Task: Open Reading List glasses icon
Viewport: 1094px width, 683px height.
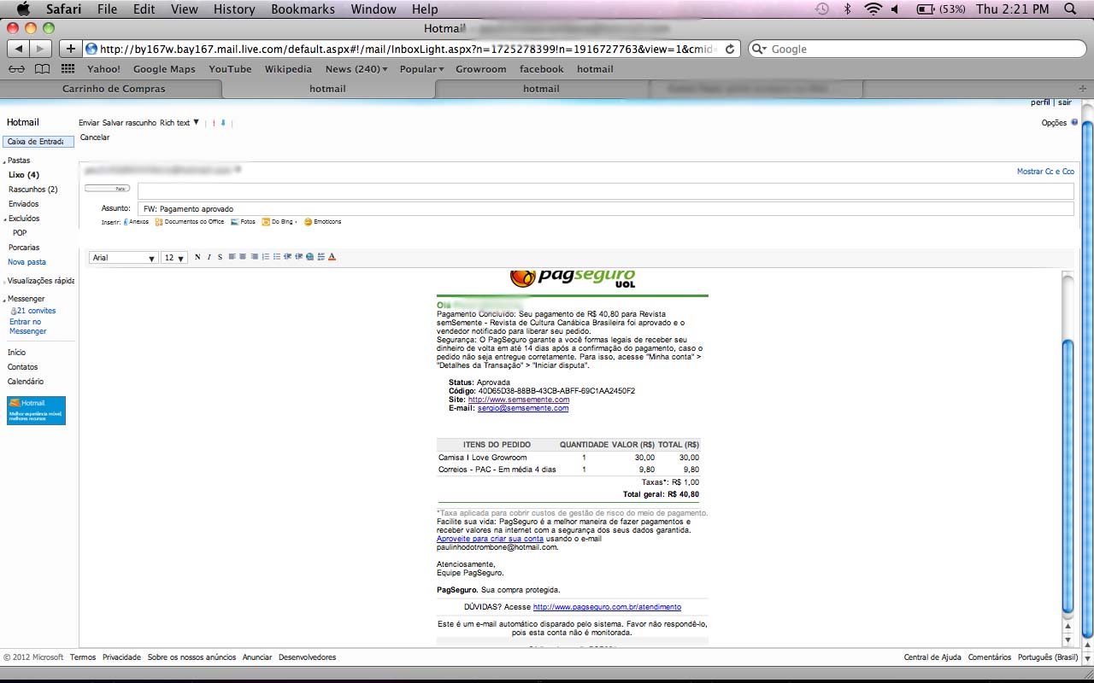Action: click(16, 69)
